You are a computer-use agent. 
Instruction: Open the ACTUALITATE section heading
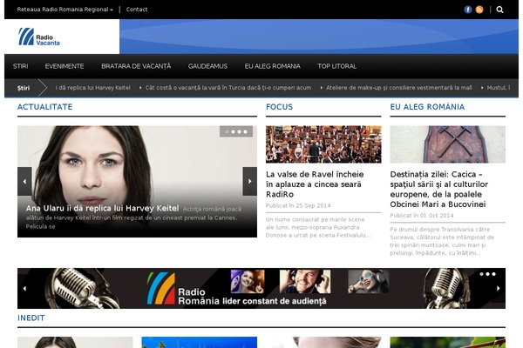(44, 107)
